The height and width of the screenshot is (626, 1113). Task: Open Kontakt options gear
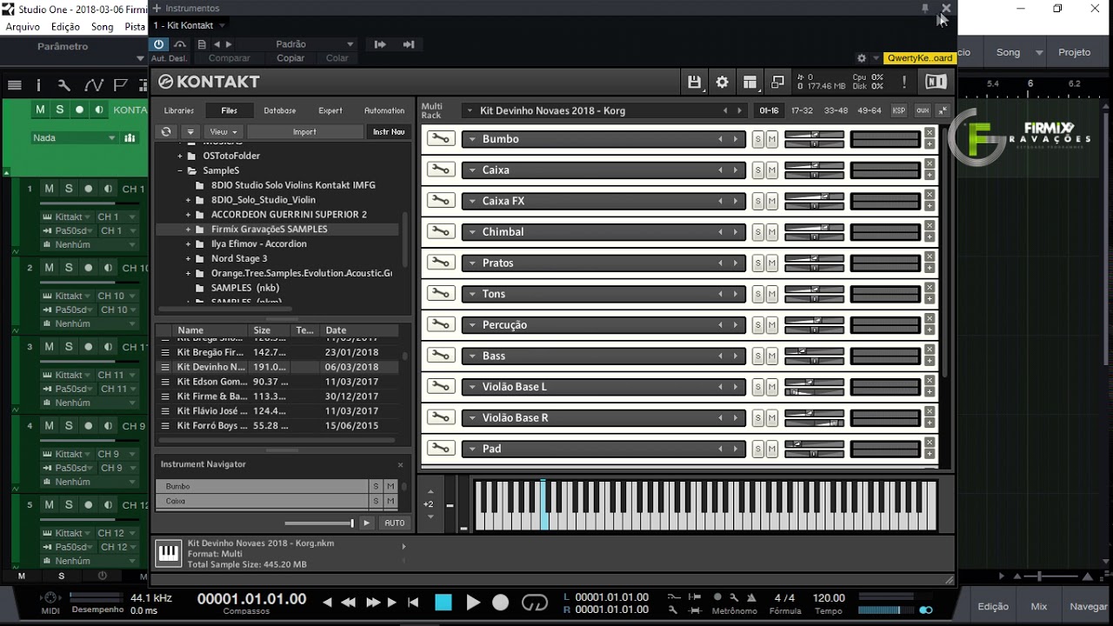[722, 82]
